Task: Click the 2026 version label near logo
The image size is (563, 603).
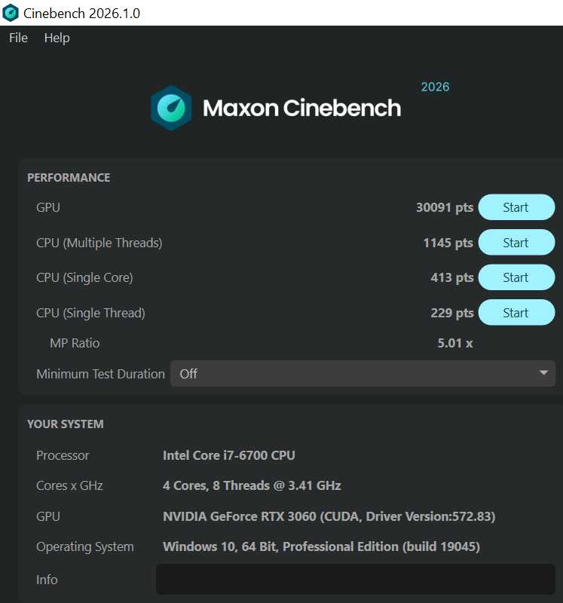Action: coord(435,87)
